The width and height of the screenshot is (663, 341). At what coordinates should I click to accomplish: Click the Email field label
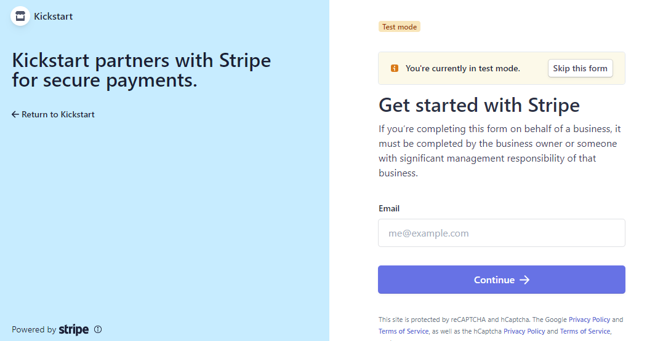pyautogui.click(x=389, y=208)
